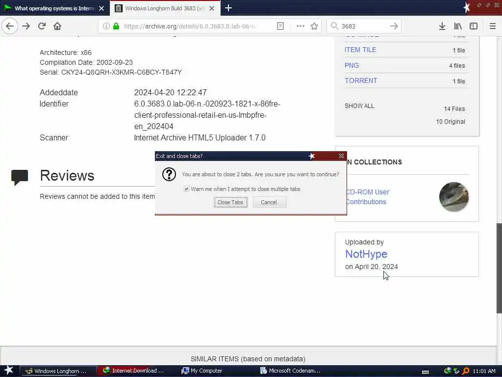
Task: Open page actions three-dot menu
Action: click(301, 26)
